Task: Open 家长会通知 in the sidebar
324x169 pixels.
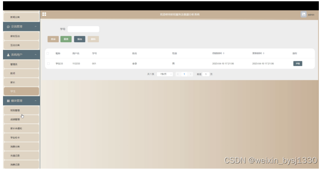Action: (21, 128)
